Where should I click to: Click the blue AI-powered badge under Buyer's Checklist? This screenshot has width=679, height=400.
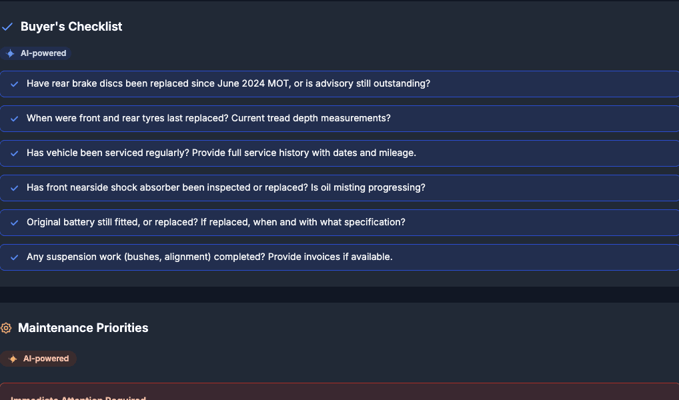click(35, 53)
